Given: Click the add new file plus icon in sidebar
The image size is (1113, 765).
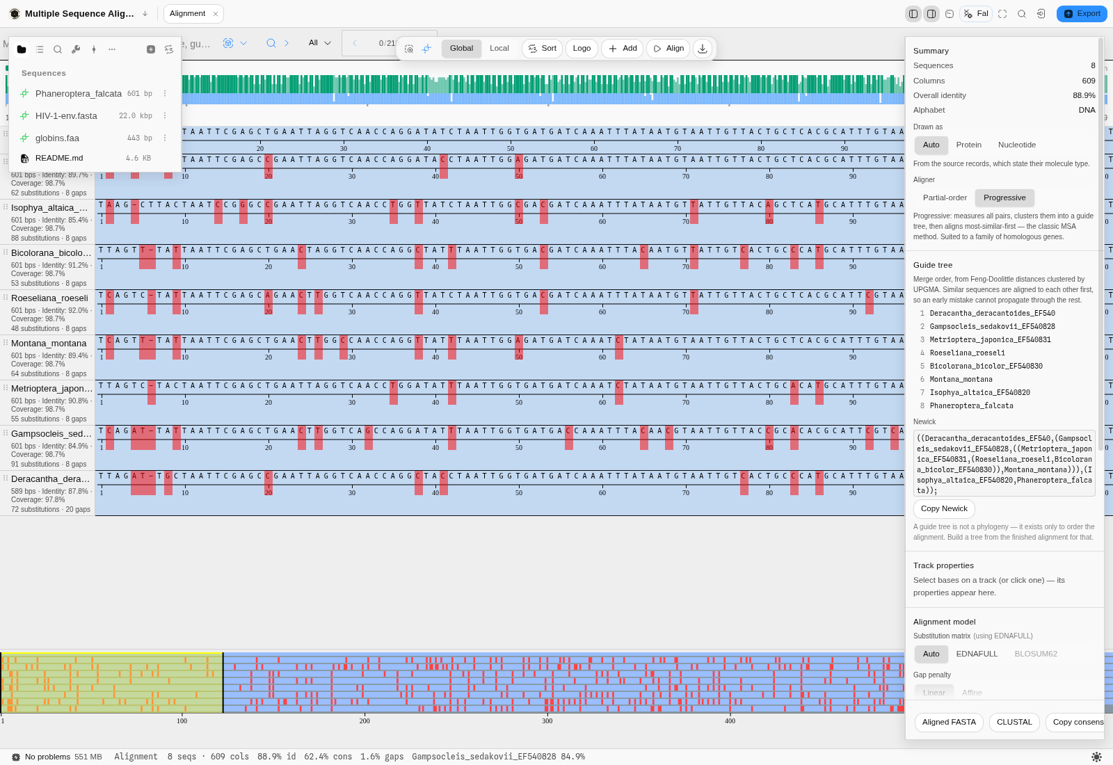Looking at the screenshot, I should click(x=151, y=49).
